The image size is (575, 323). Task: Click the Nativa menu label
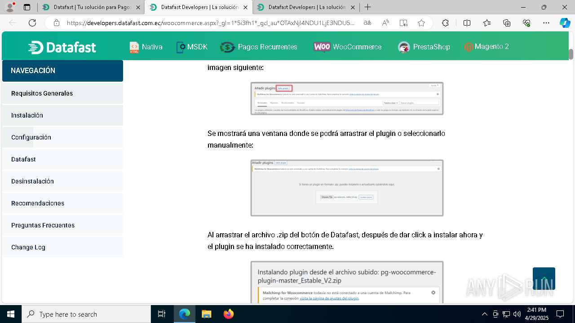152,47
